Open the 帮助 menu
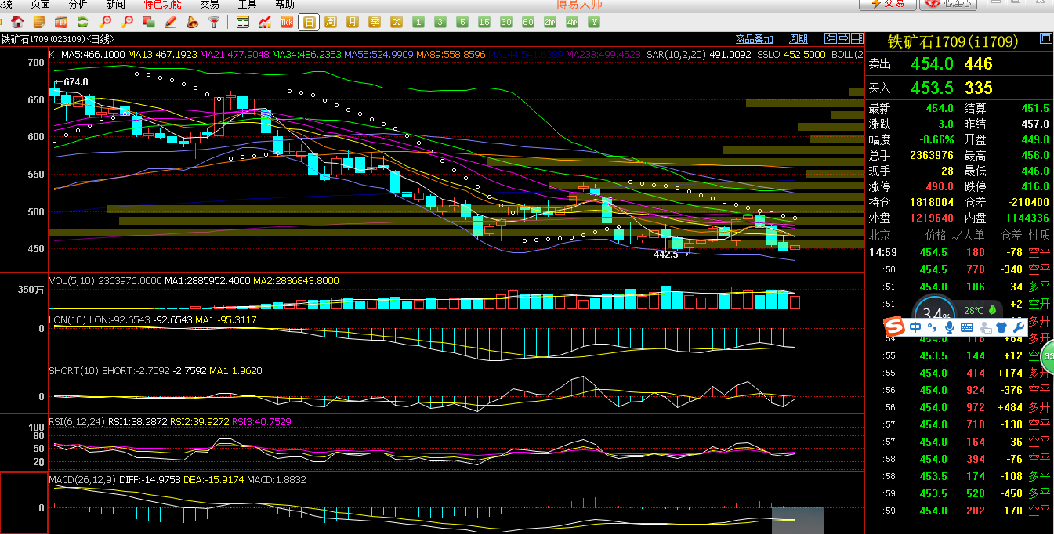This screenshot has height=534, width=1054. click(x=284, y=5)
